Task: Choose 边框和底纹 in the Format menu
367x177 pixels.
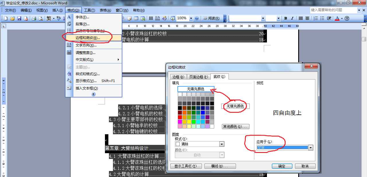Action: tap(94, 38)
